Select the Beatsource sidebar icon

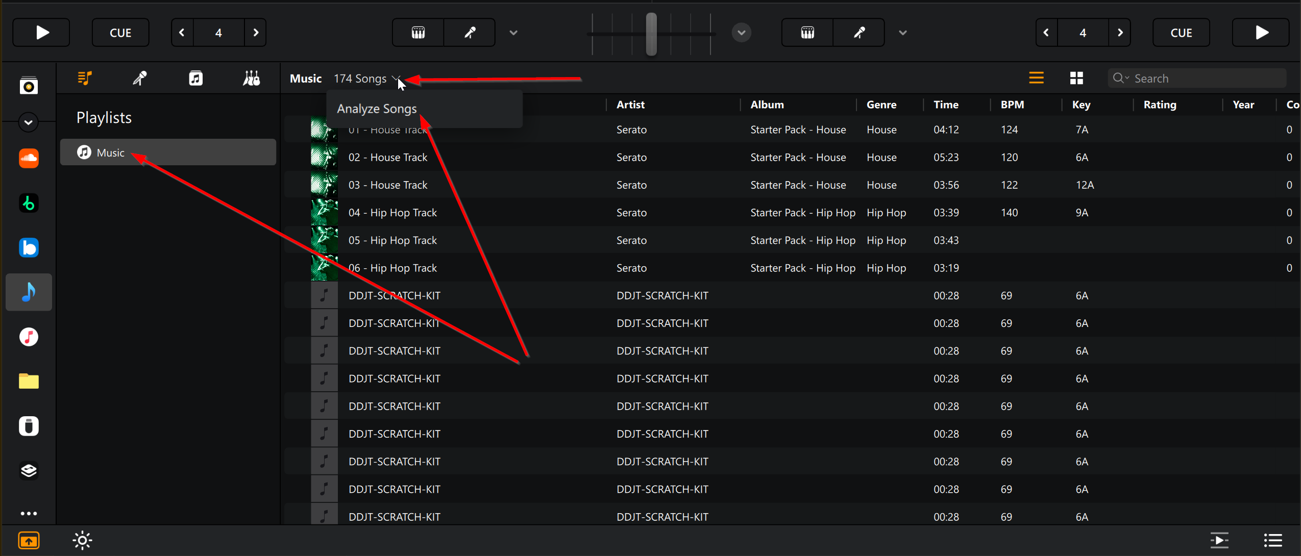pos(29,247)
